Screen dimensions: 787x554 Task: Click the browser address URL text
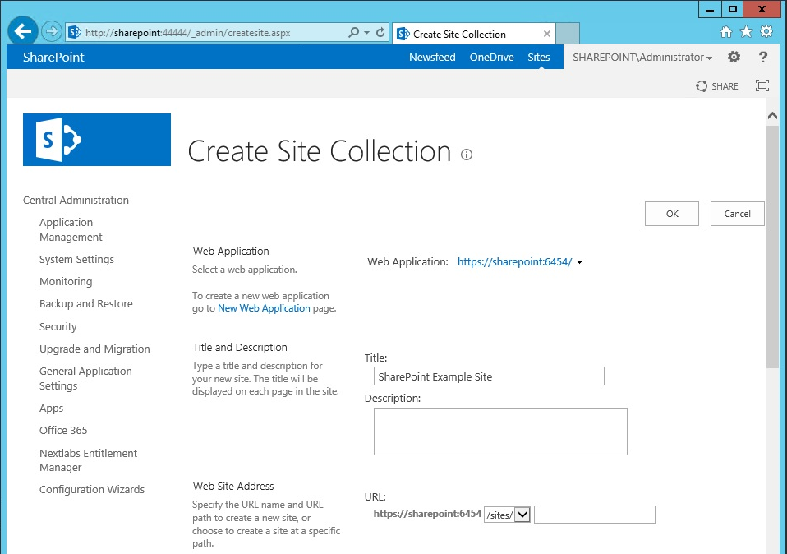pyautogui.click(x=188, y=33)
